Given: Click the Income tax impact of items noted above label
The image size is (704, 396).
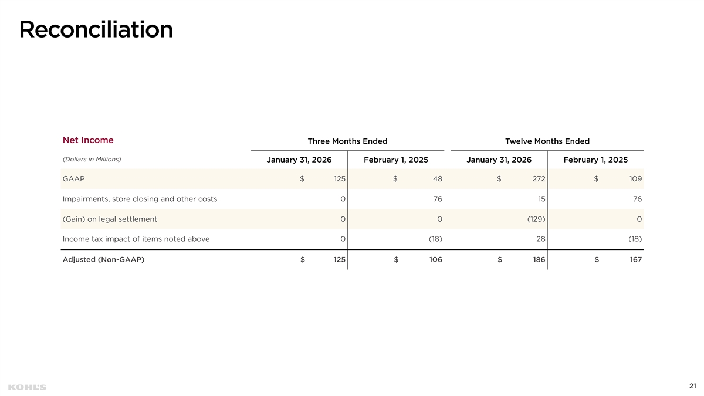Looking at the screenshot, I should click(x=136, y=239).
